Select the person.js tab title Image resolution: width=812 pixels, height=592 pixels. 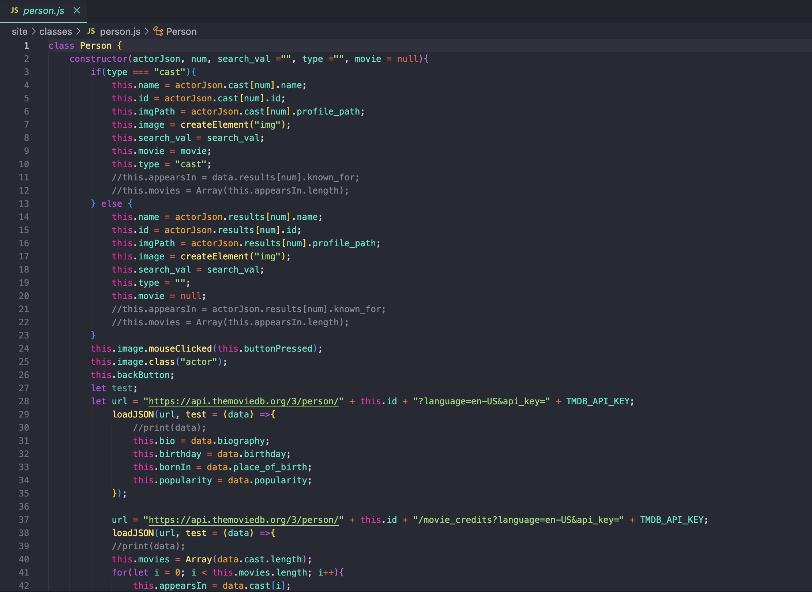click(x=44, y=11)
